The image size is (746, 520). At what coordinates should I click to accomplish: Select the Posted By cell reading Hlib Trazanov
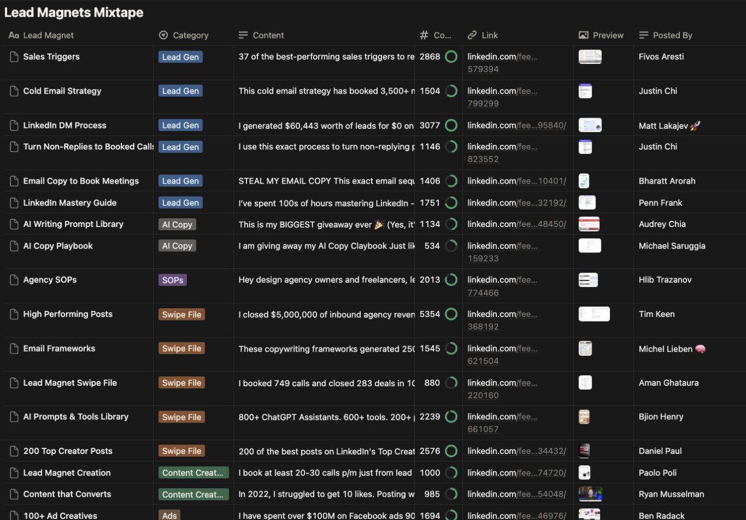pos(665,280)
